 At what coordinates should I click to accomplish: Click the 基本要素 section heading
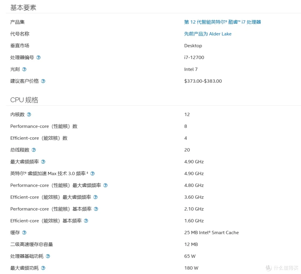coord(23,8)
